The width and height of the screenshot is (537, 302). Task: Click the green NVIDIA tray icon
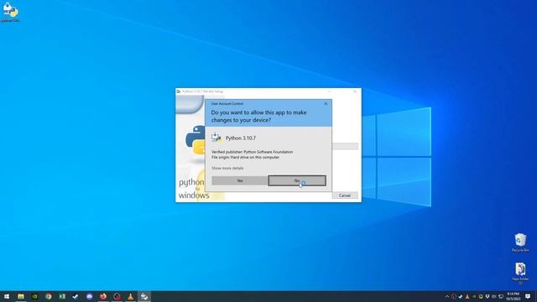coord(474,297)
